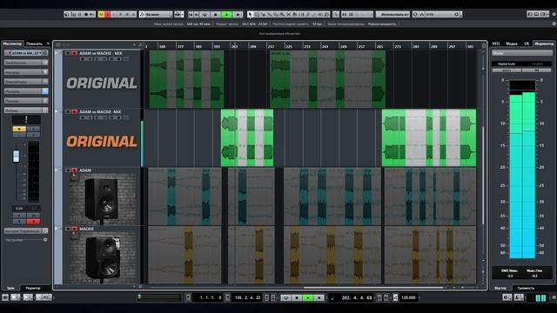
Task: Toggle red button on ADAM track
Action: [74, 170]
